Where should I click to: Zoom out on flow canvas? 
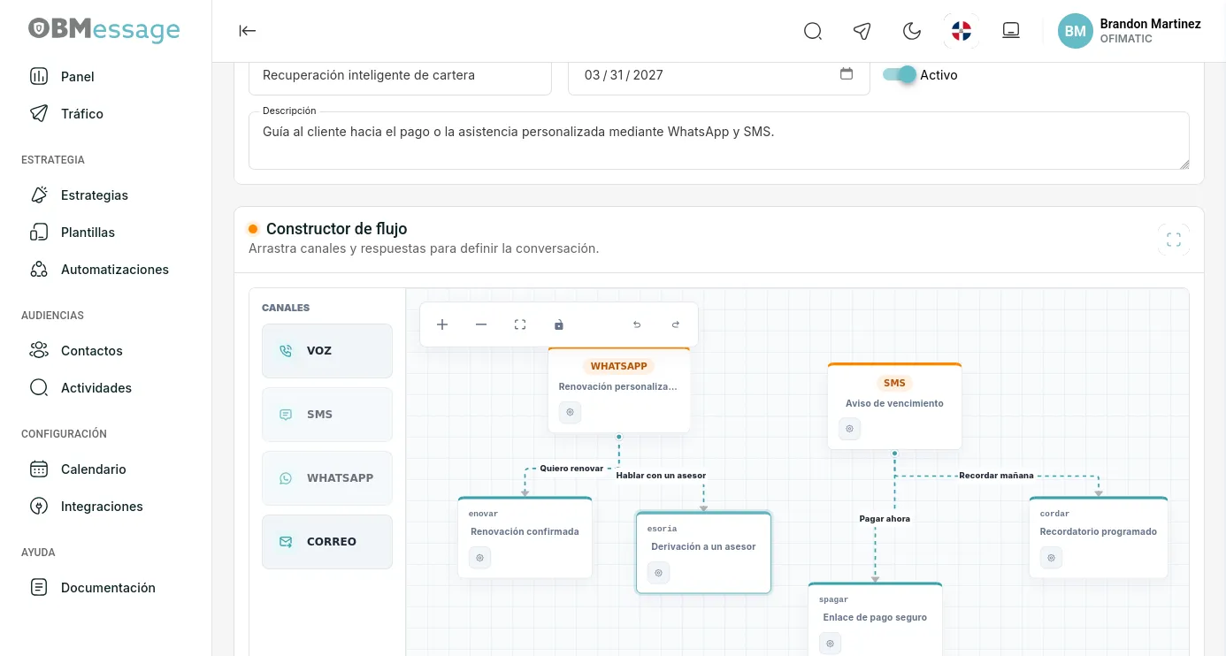coord(481,324)
